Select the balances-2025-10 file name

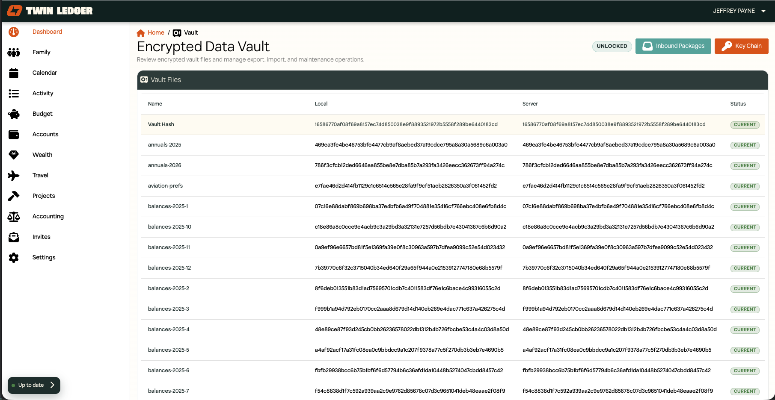pos(169,227)
